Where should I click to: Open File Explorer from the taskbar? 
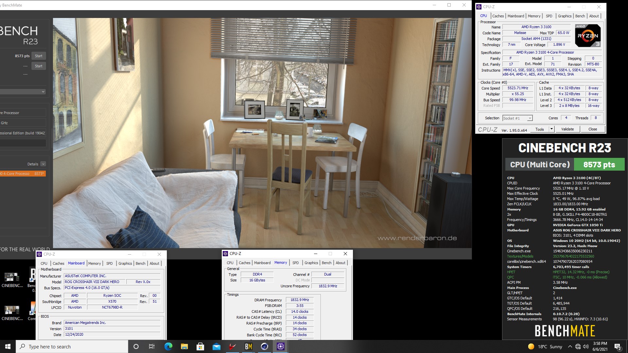point(184,346)
